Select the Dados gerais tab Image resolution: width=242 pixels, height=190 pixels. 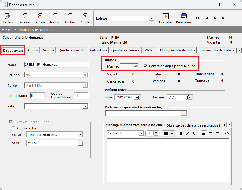coord(13,50)
